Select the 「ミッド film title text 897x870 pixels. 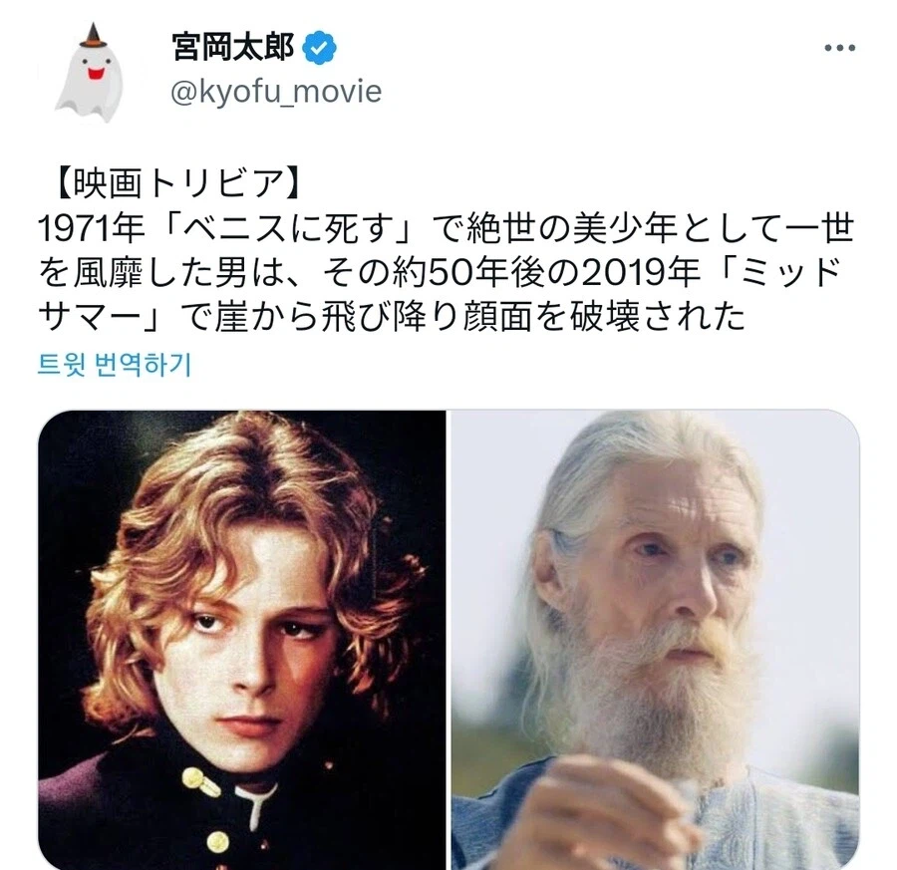click(x=779, y=272)
